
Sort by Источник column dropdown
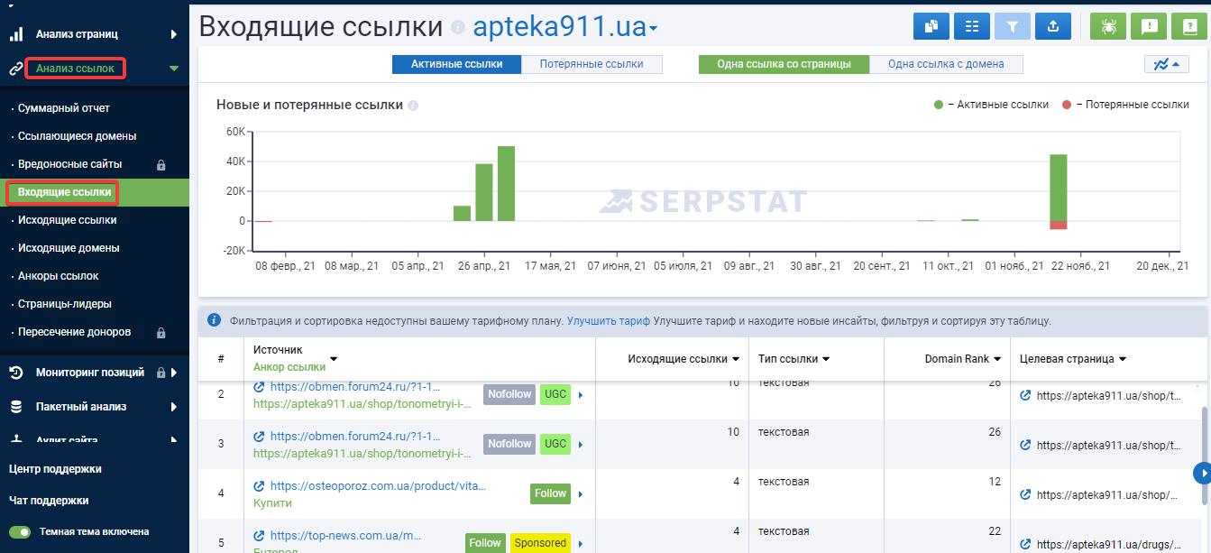tap(334, 359)
